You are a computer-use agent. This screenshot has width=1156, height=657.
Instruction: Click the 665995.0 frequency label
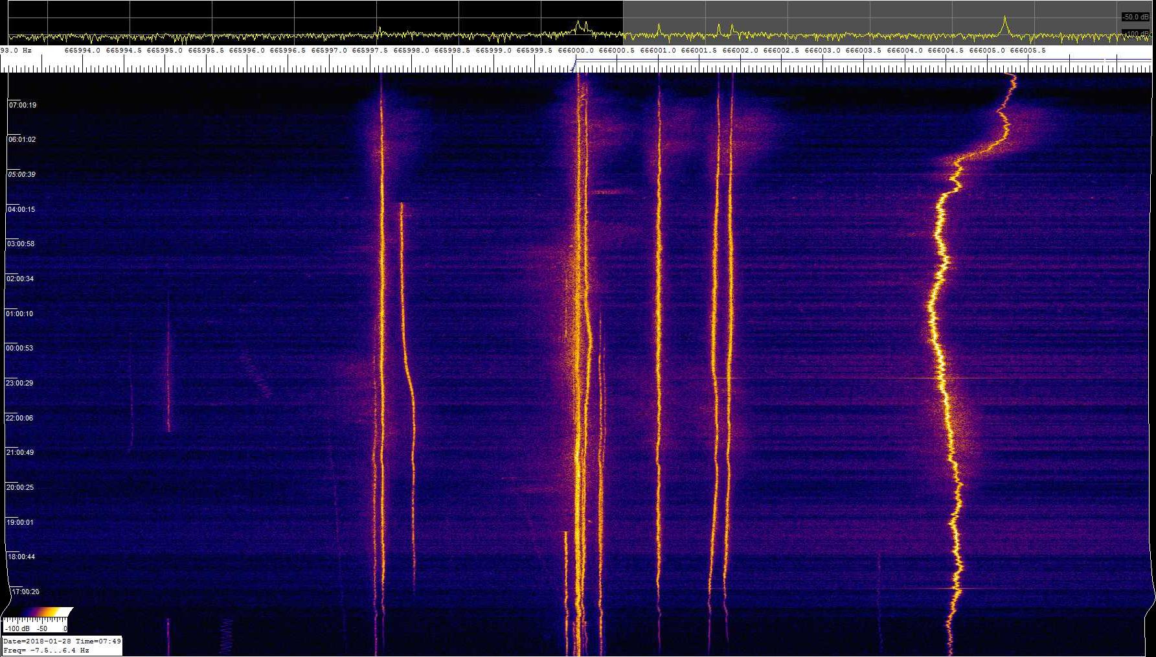click(x=164, y=51)
